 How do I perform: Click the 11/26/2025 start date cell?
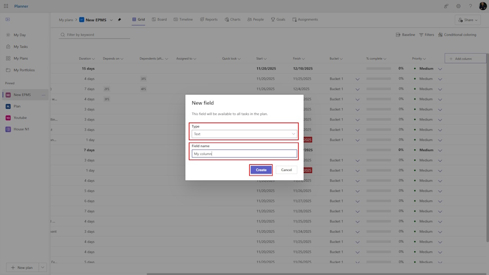click(266, 89)
